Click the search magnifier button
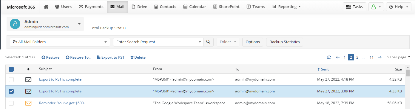Viewport: 415px width, 109px height. click(208, 42)
